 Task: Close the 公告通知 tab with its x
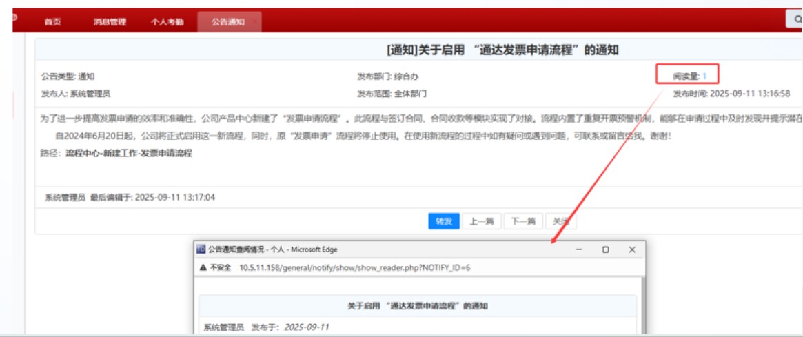click(x=254, y=22)
